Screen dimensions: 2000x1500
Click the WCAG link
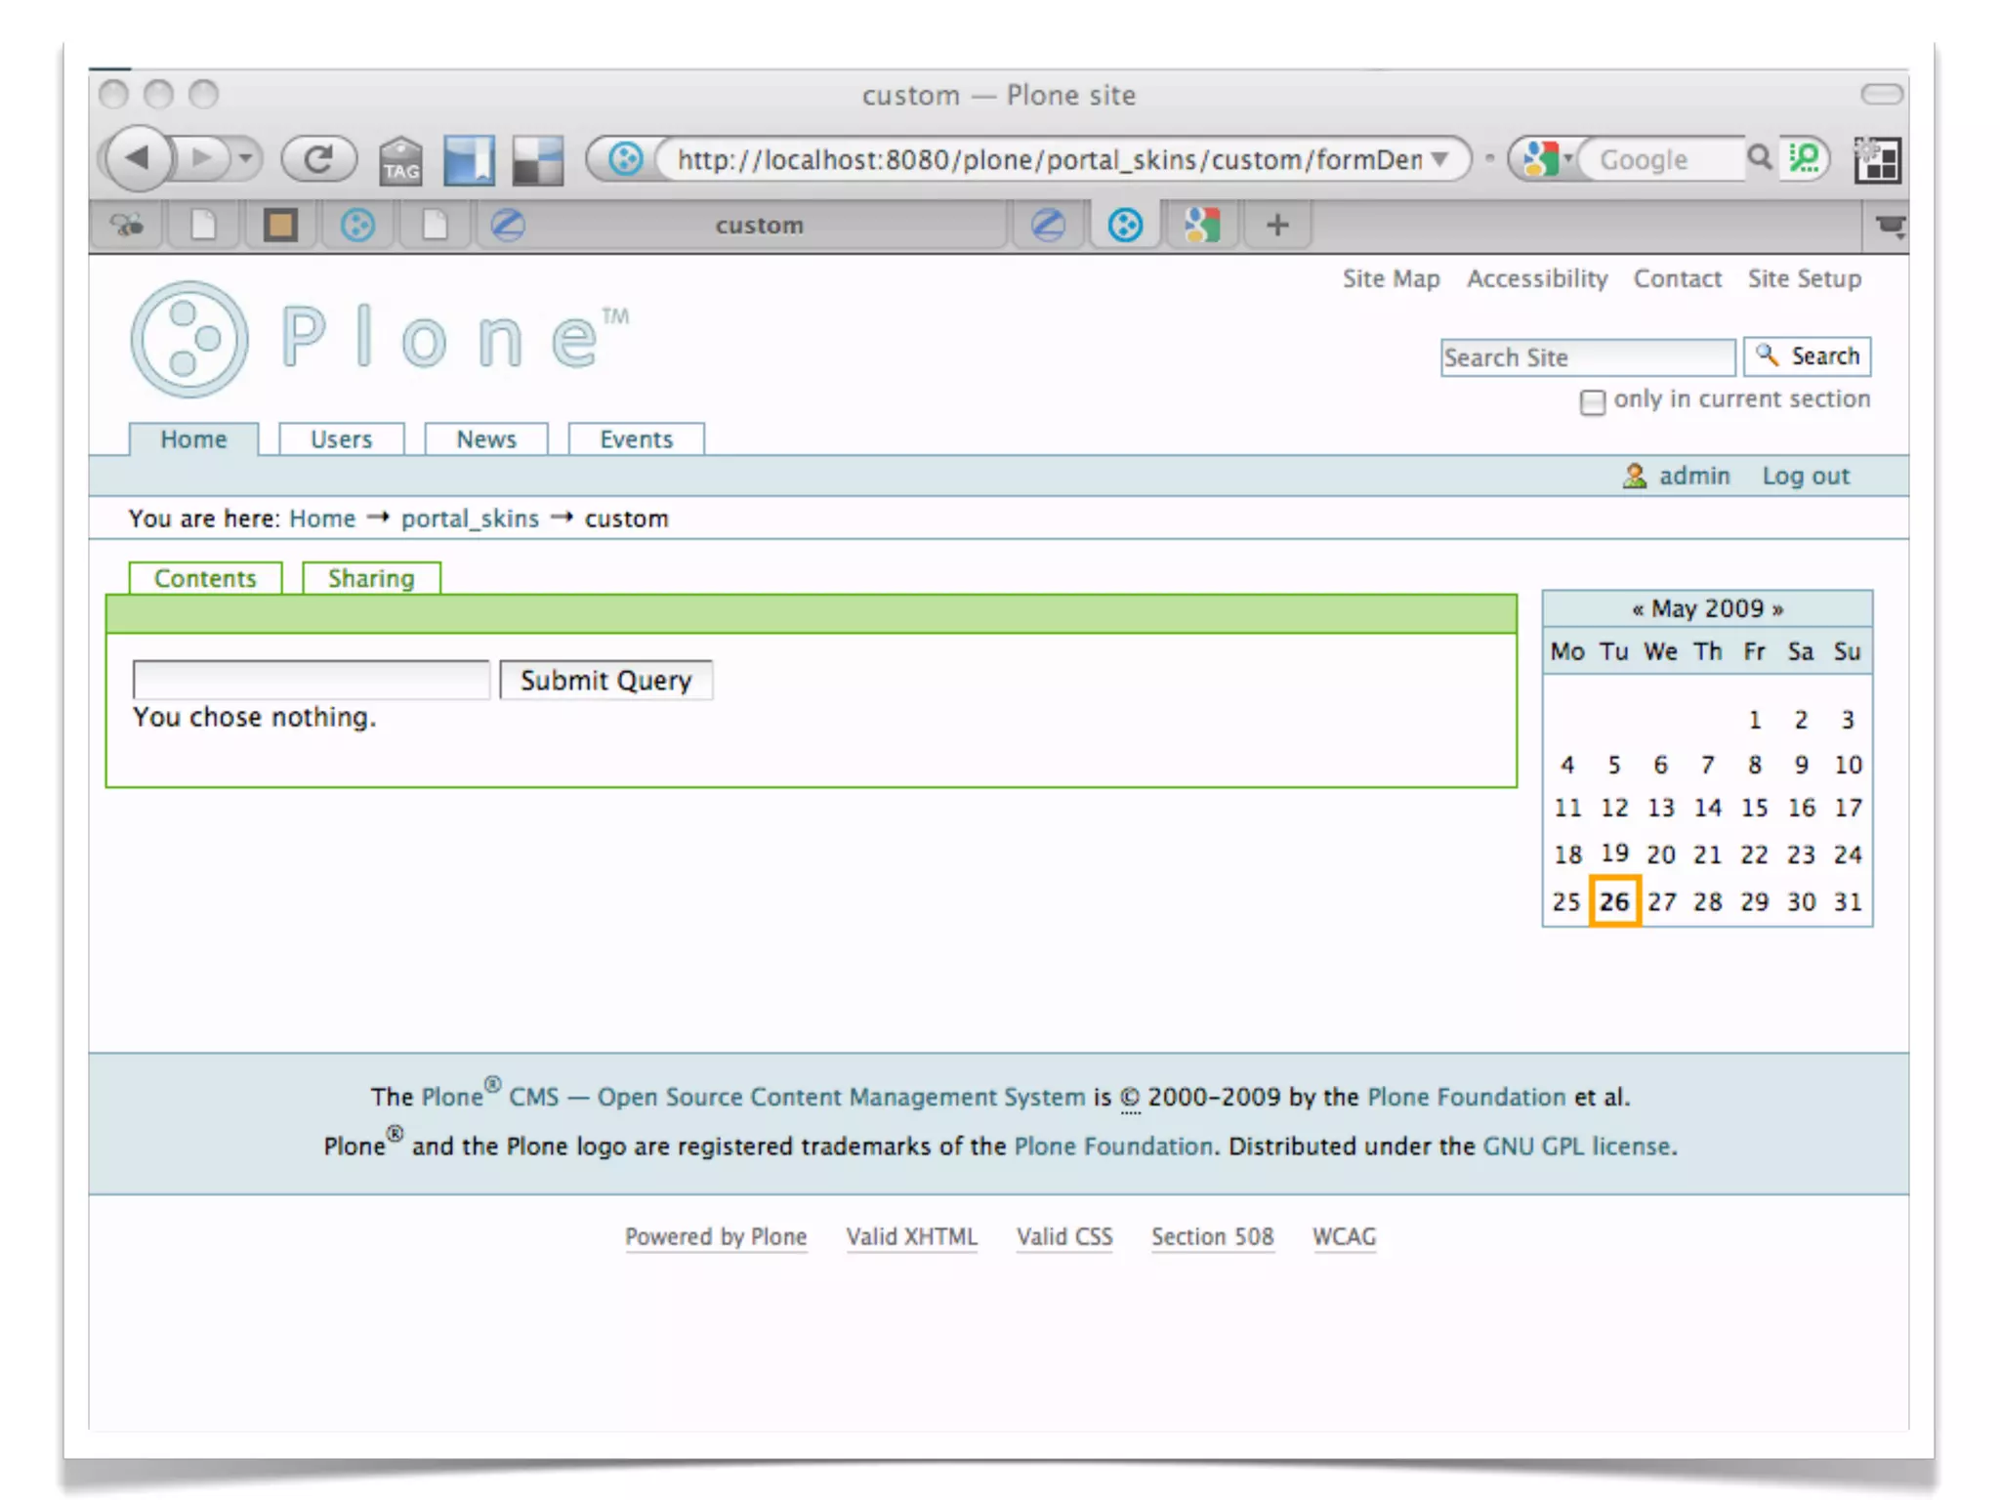point(1344,1236)
